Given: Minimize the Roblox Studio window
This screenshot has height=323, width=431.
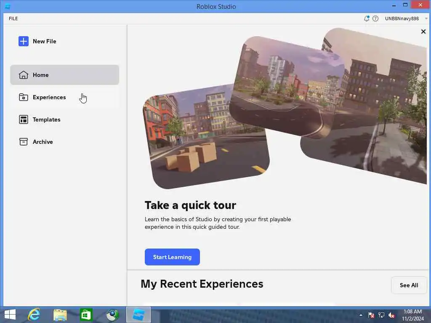Looking at the screenshot, I should coord(394,5).
